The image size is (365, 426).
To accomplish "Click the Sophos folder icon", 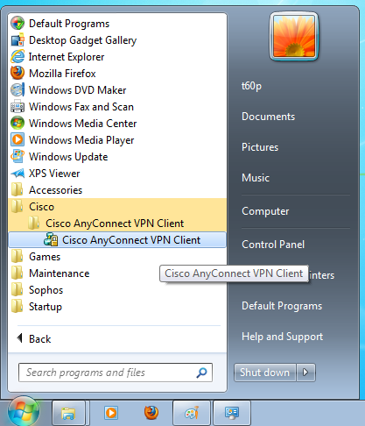I will tap(17, 290).
